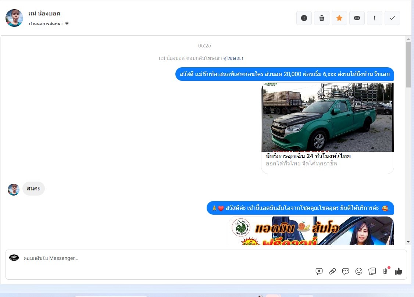Click the scroll down arrow of chat scrollbar
Viewport: 414px width, 297px height.
coord(408,242)
